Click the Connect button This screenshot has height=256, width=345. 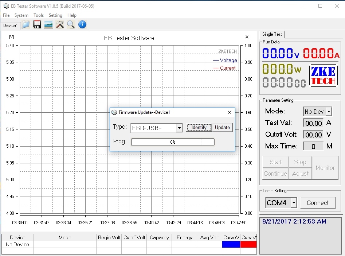click(318, 203)
